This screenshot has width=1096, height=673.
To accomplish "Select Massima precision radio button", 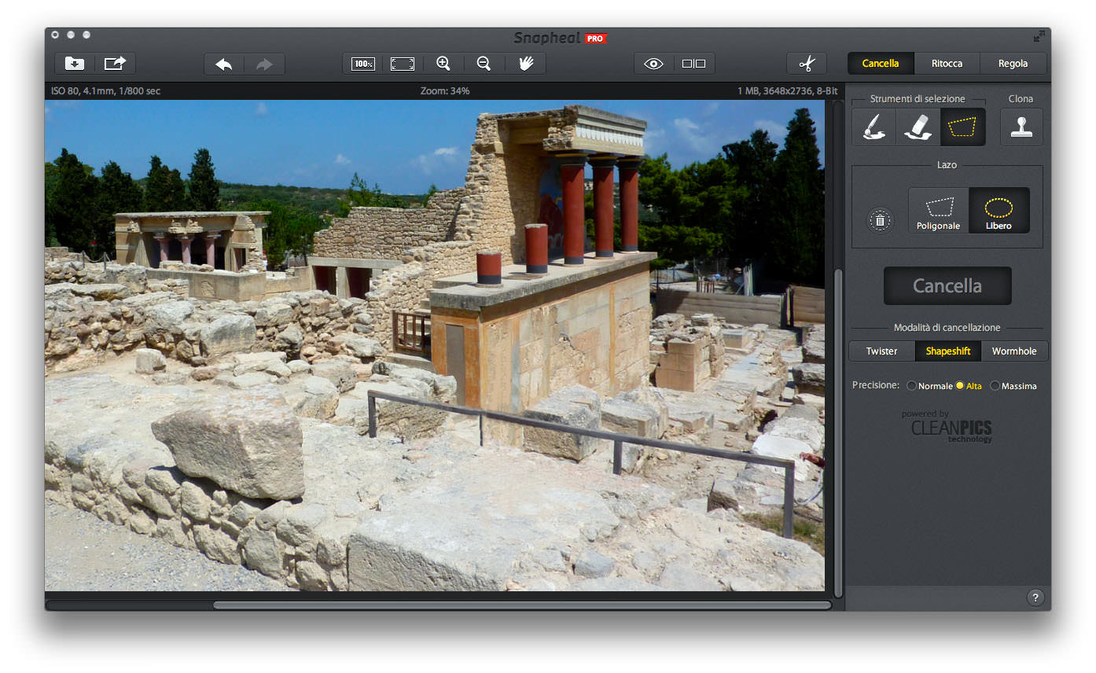I will pos(995,386).
